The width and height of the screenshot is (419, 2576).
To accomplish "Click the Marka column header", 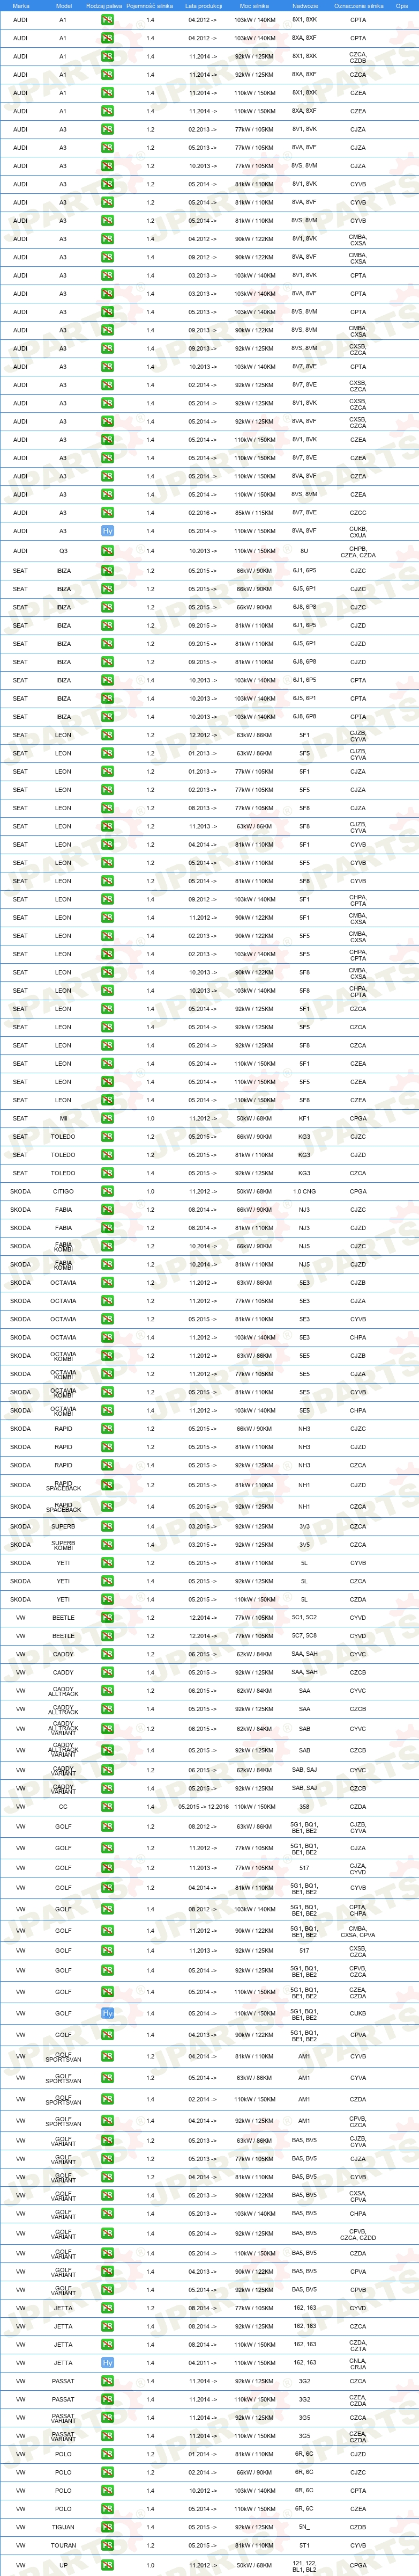I will 20,6.
